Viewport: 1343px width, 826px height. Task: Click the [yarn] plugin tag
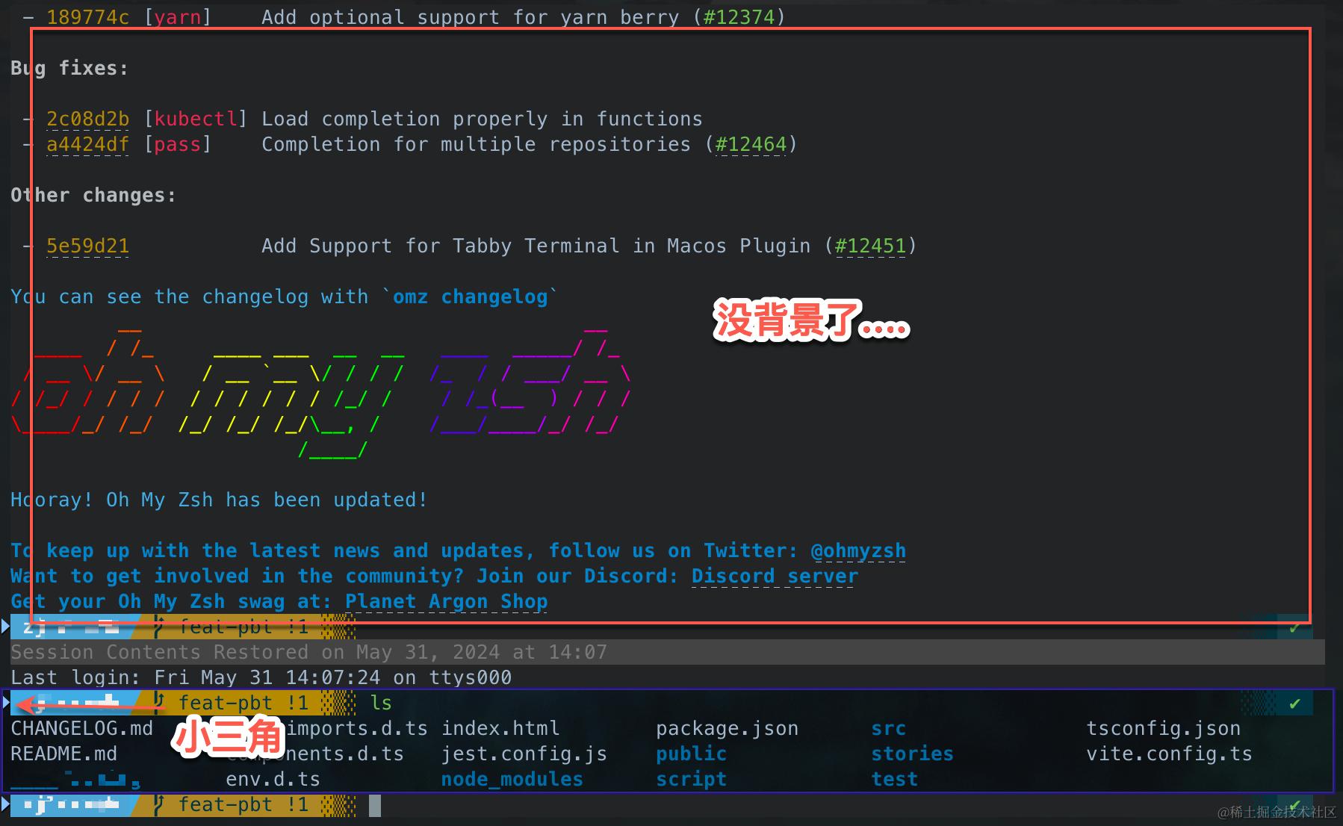point(178,17)
